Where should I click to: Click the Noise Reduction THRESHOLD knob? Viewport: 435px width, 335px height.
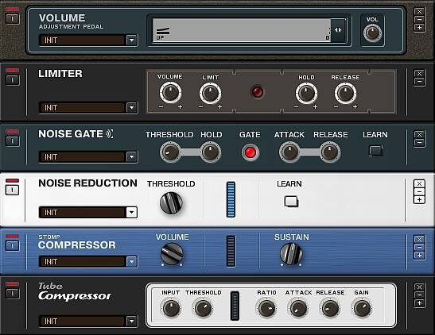pos(171,203)
